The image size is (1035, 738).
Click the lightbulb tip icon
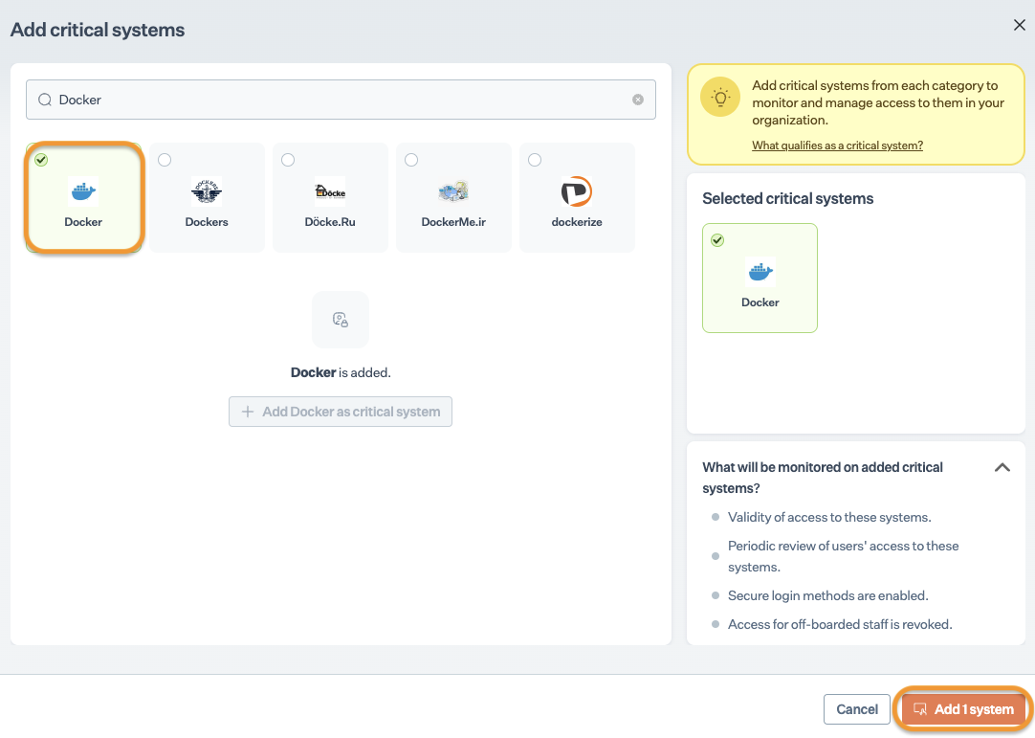(720, 97)
